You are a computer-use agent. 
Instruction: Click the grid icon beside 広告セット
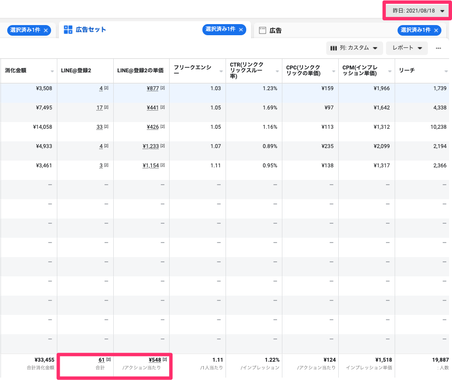[68, 29]
